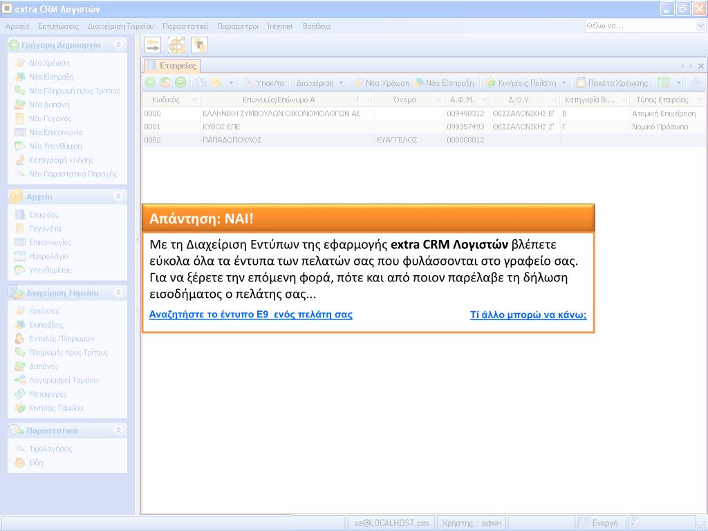Screen dimensions: 708x531
Task: Close the Εταιρείες tab panel
Action: coord(701,66)
